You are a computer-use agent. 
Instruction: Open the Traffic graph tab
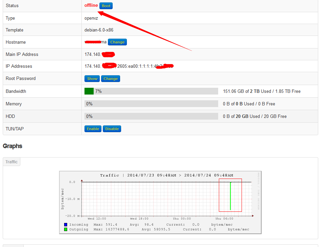point(12,162)
